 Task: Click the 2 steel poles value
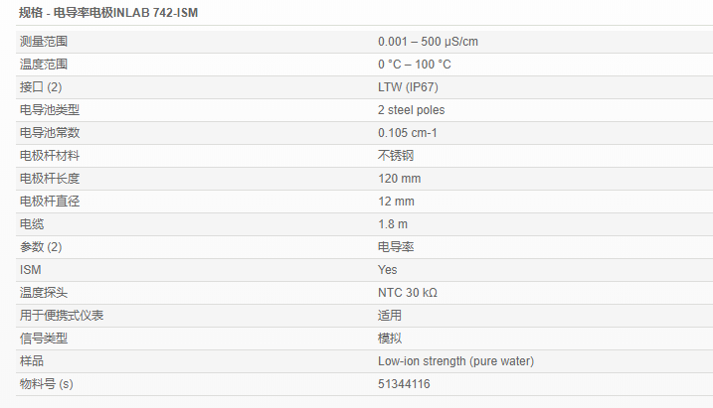411,109
